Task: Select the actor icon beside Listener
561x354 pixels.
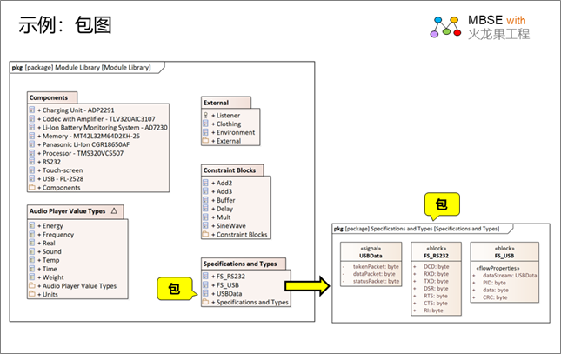Action: (206, 116)
